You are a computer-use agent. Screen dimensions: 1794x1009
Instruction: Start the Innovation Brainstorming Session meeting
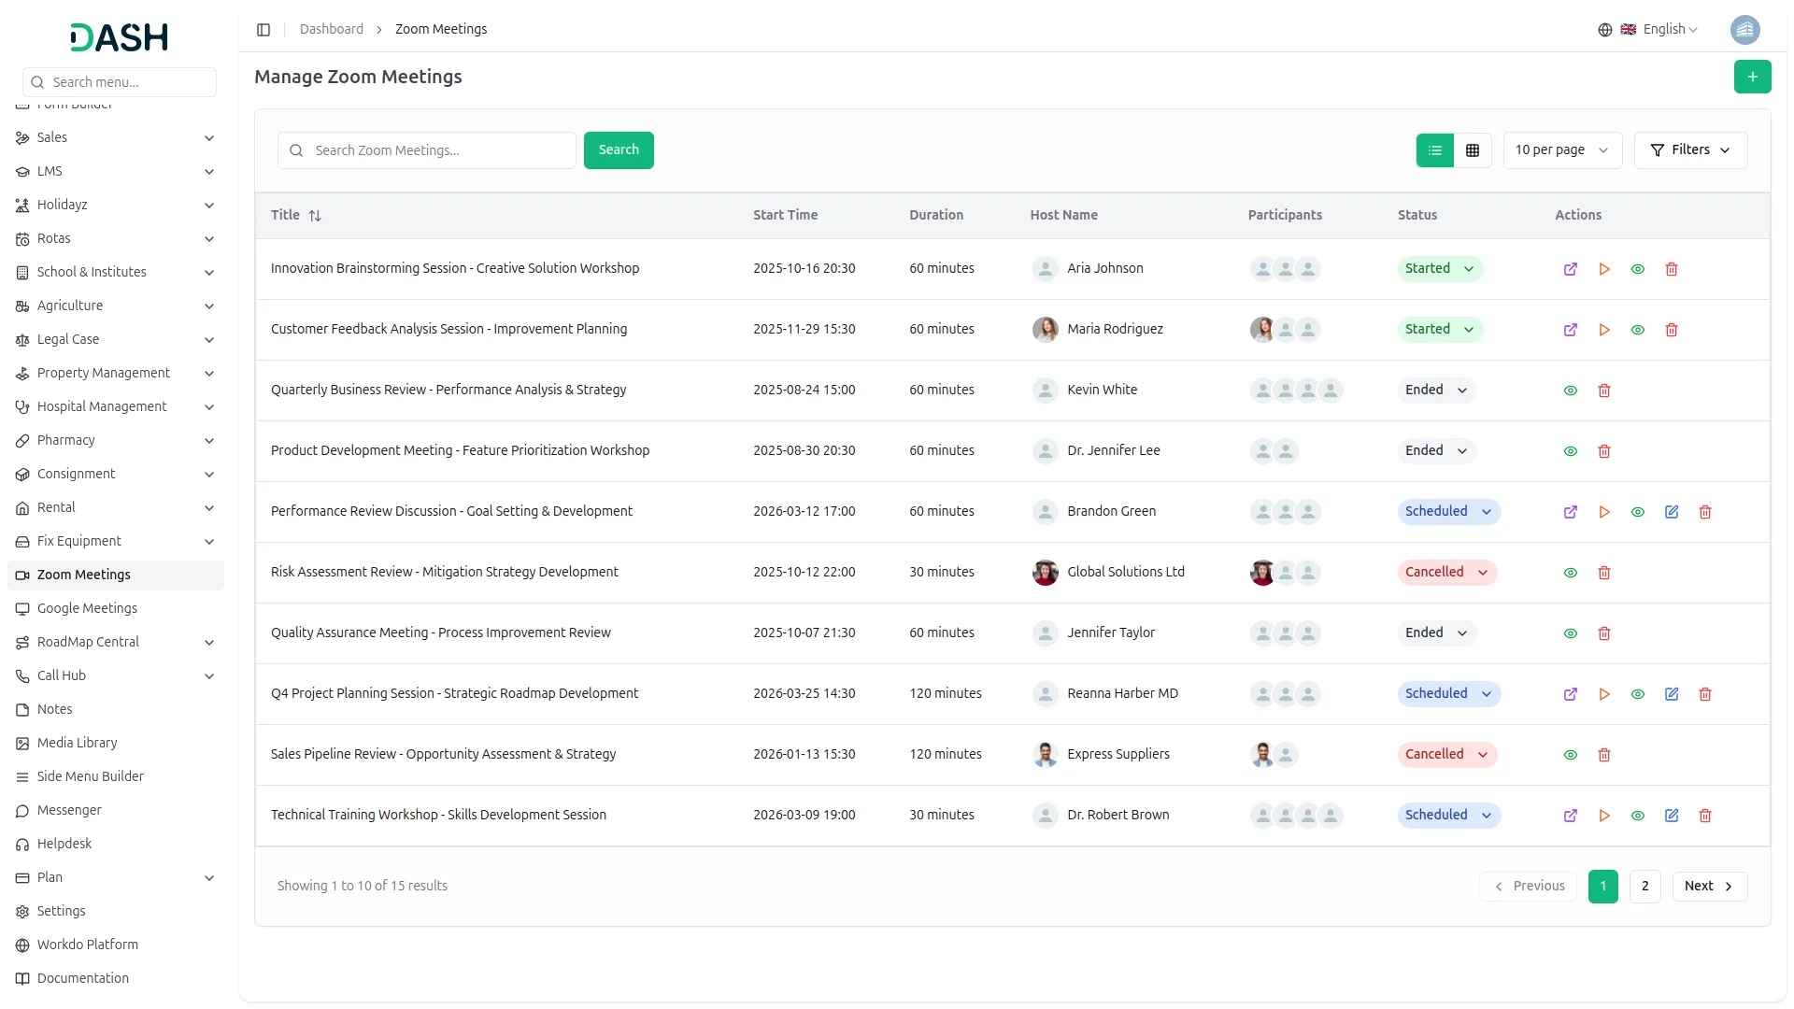(1603, 269)
